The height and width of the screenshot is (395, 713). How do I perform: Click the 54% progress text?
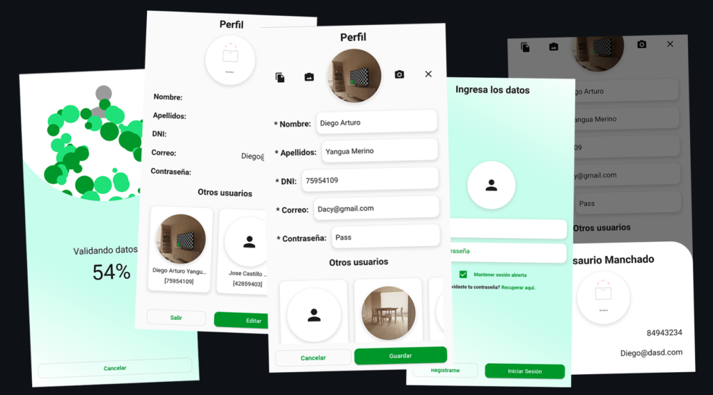pyautogui.click(x=111, y=273)
